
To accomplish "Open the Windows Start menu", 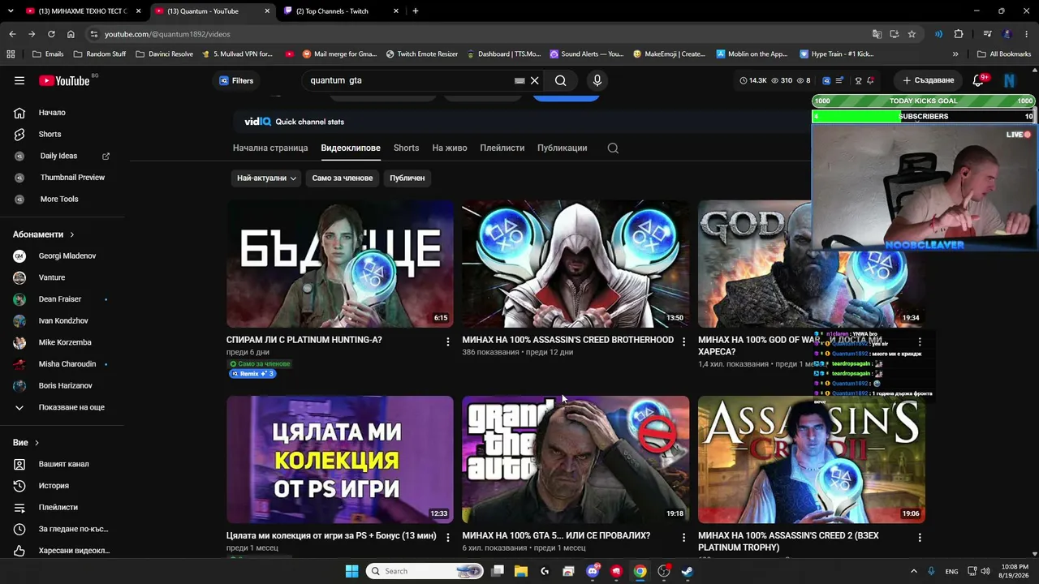I will (x=351, y=571).
